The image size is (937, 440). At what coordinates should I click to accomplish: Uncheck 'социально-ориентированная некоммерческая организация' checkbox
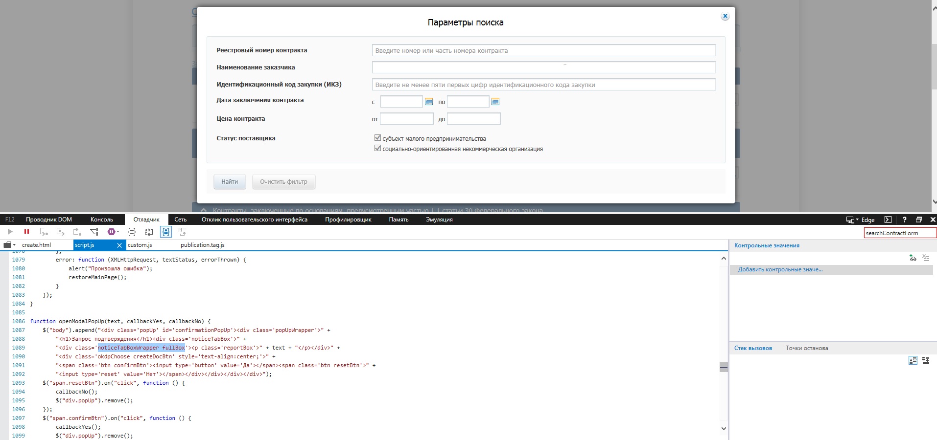coord(377,148)
